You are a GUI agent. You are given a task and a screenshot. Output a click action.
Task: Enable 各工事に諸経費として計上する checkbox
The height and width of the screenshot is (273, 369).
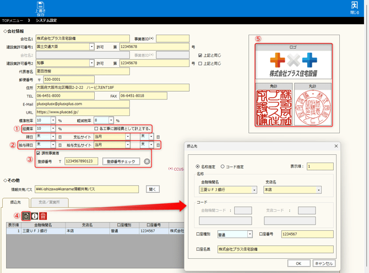pos(96,129)
